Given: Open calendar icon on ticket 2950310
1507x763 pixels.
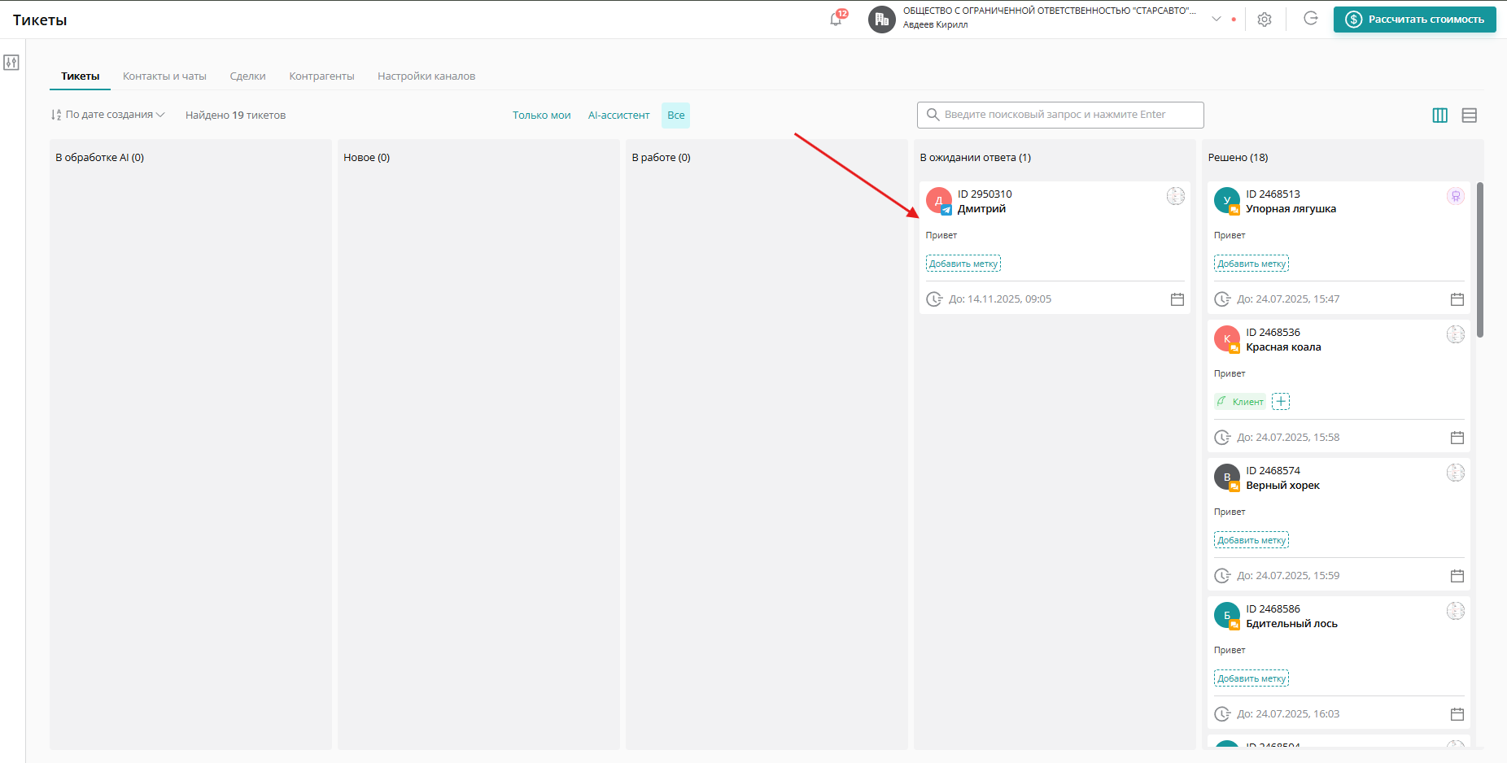Looking at the screenshot, I should point(1177,299).
